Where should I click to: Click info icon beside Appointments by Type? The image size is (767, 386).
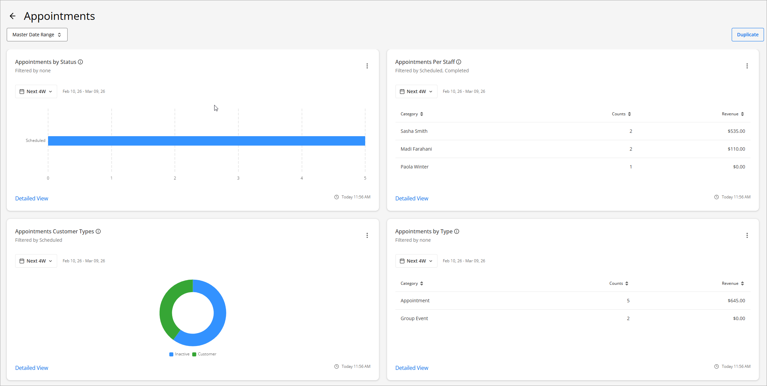[457, 231]
